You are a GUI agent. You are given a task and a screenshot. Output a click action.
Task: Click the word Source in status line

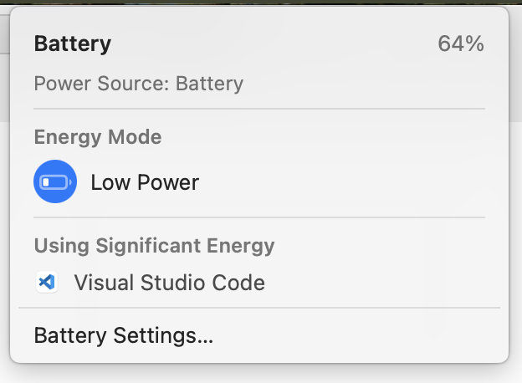tap(134, 84)
